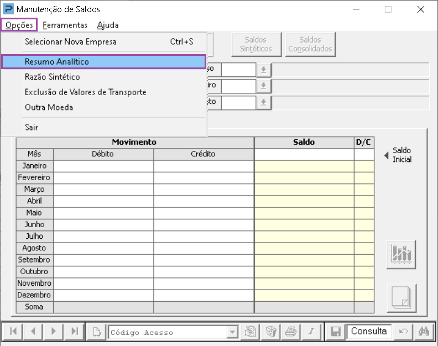Click the previous record arrow

(x=33, y=332)
